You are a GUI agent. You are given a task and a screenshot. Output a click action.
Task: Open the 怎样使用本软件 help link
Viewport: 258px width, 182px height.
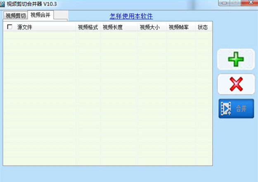click(131, 16)
